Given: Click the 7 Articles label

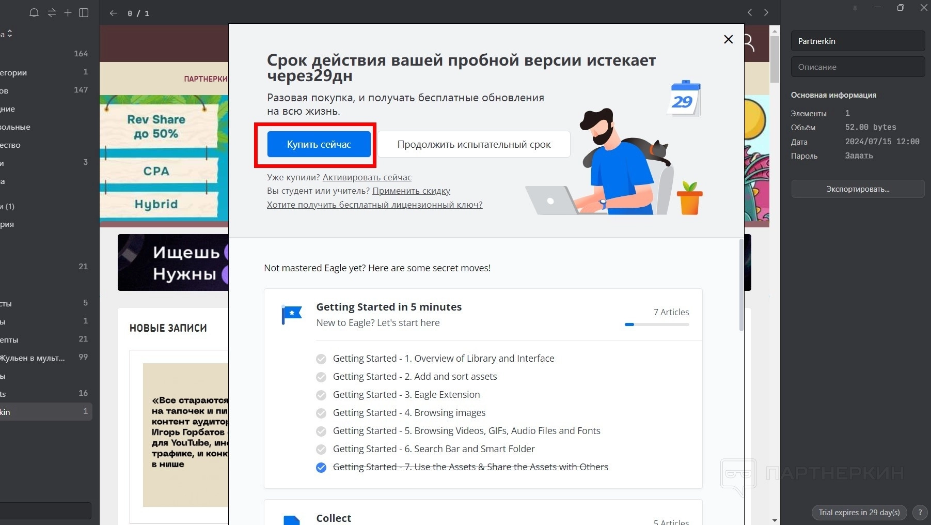Looking at the screenshot, I should tap(671, 312).
